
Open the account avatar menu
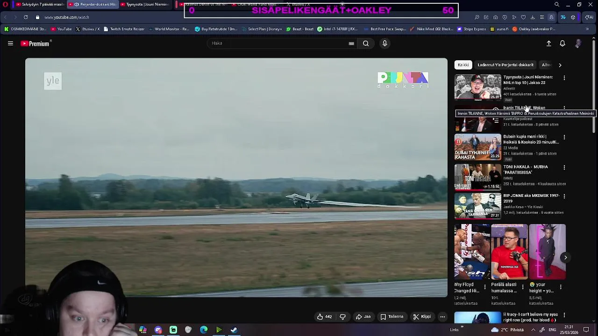point(578,43)
